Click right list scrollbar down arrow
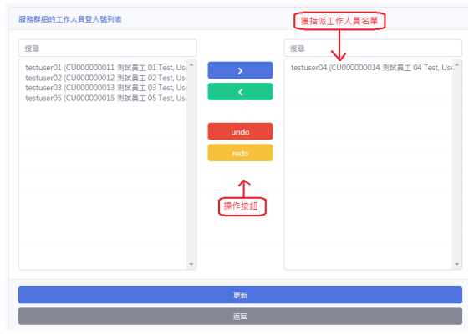Screen dimensions: 474x336 (x=456, y=264)
